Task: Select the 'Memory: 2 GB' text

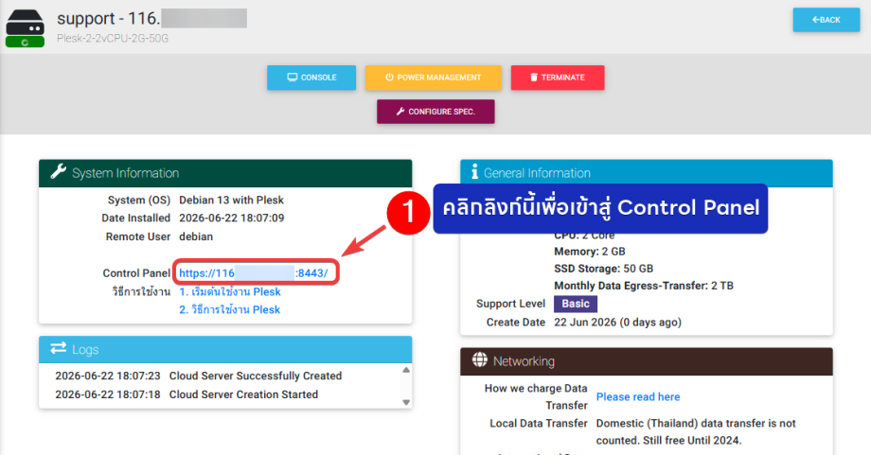Action: coord(590,252)
